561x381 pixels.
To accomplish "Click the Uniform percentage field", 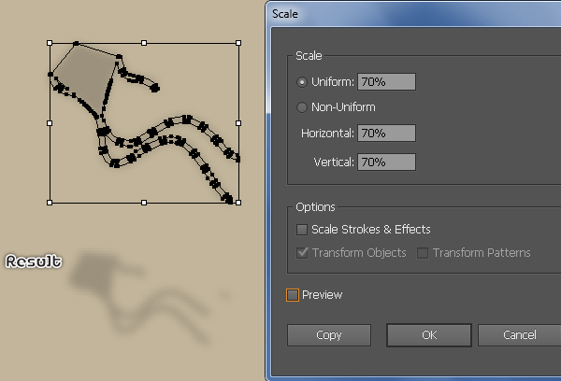I will [386, 82].
